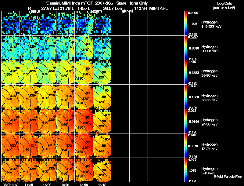Click the color bar for Hydrogen 149-227 keV
244x186 pixels.
[x=185, y=24]
